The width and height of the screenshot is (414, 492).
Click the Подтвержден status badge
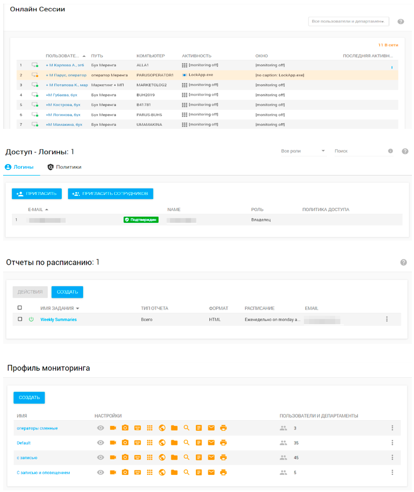coord(141,220)
